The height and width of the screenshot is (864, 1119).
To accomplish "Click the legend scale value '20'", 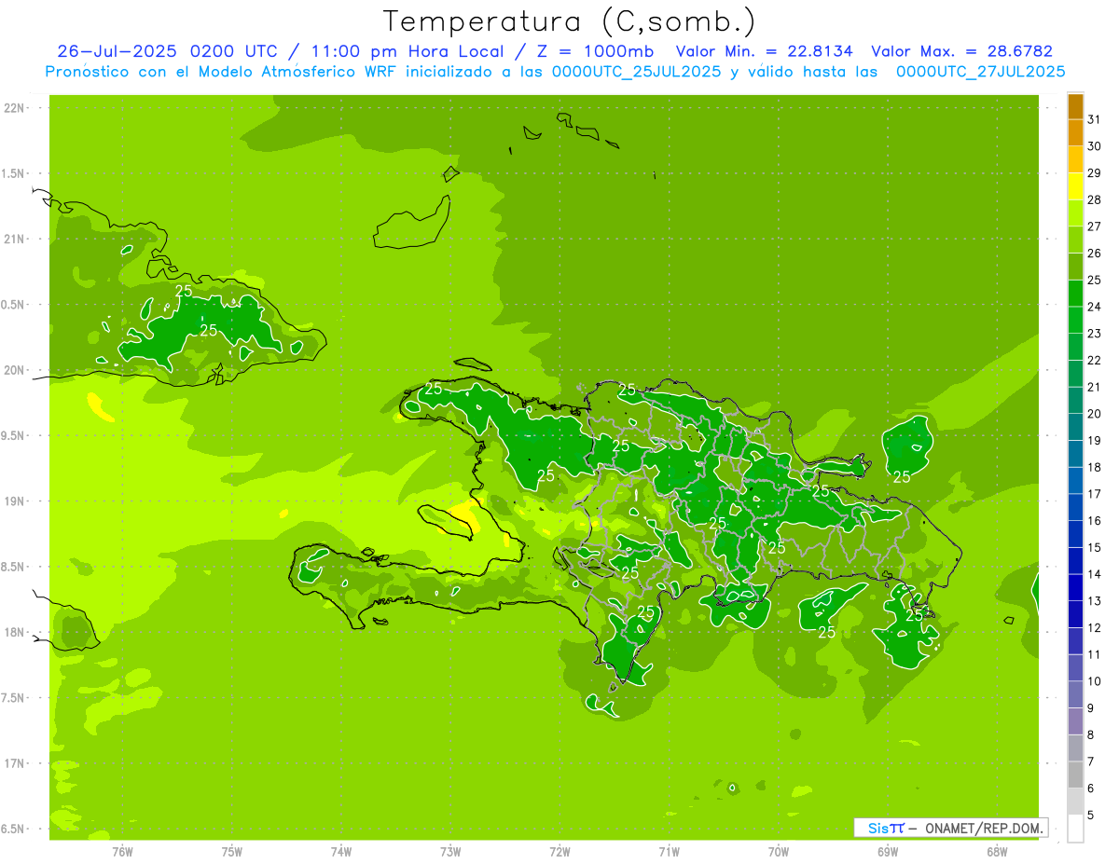I will (1095, 414).
